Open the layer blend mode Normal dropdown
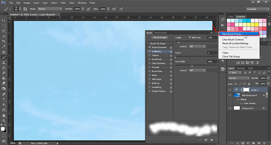This screenshot has height=145, width=271. (238, 78)
